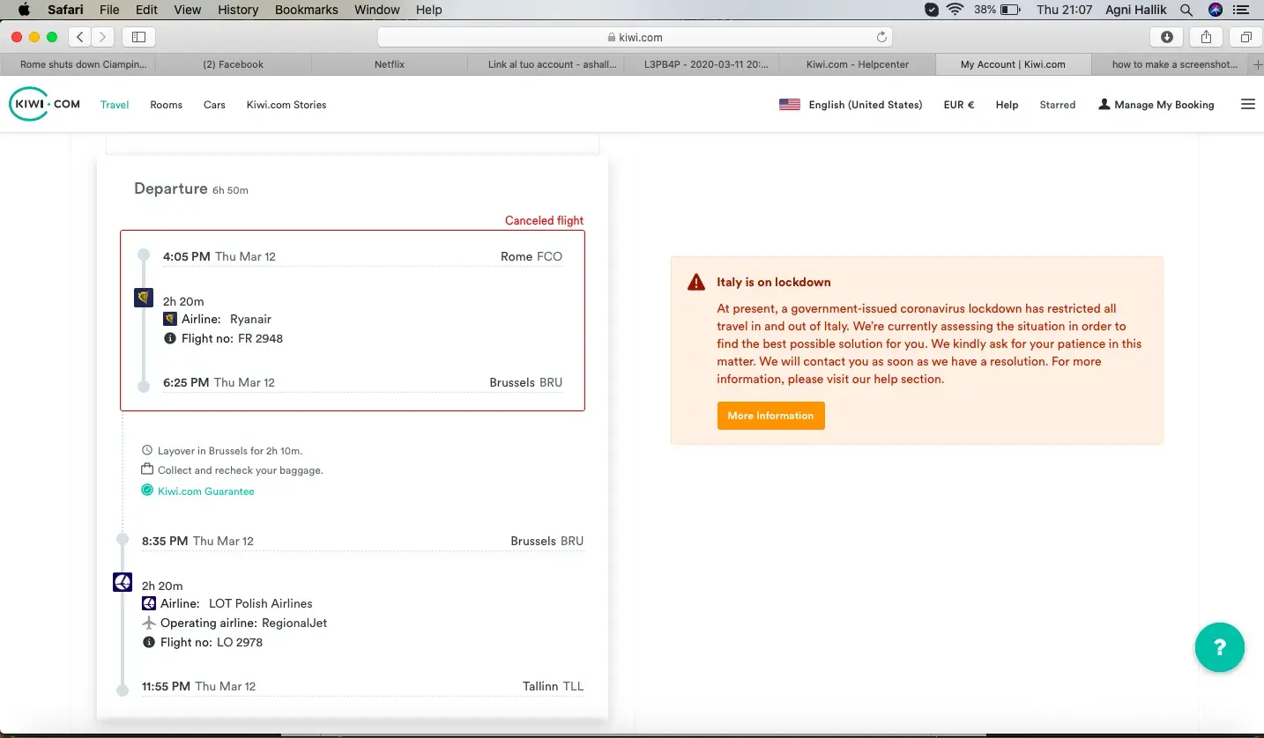Click the More Information button
The height and width of the screenshot is (738, 1264).
(x=770, y=416)
